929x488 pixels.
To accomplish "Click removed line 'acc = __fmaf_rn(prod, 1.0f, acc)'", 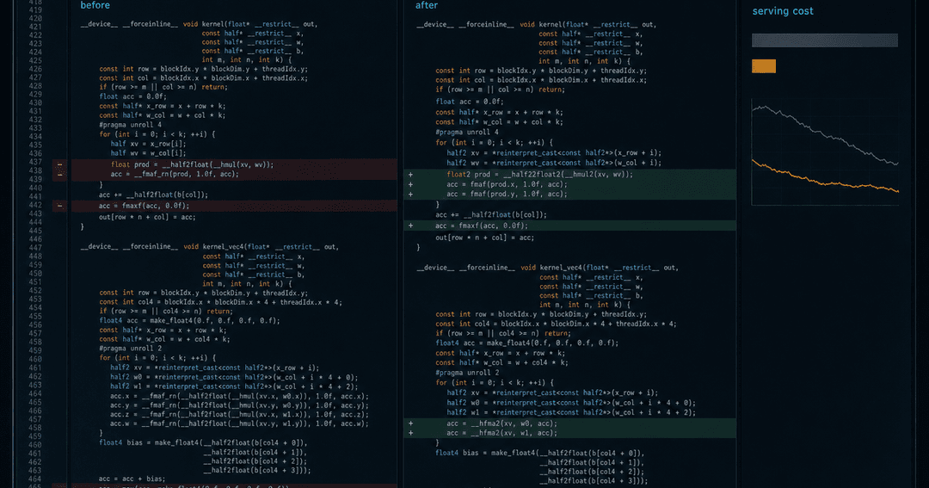I will [175, 175].
